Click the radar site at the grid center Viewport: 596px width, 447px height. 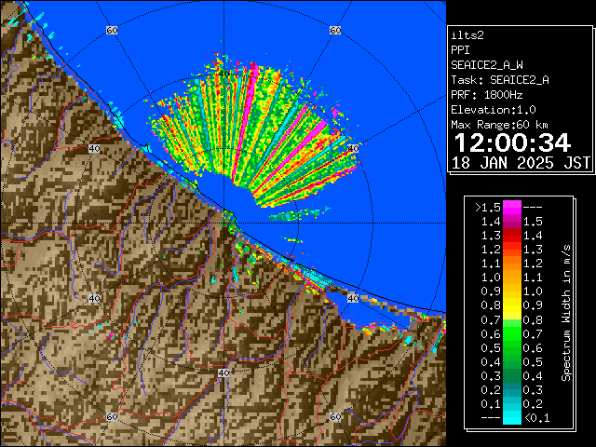click(x=223, y=223)
